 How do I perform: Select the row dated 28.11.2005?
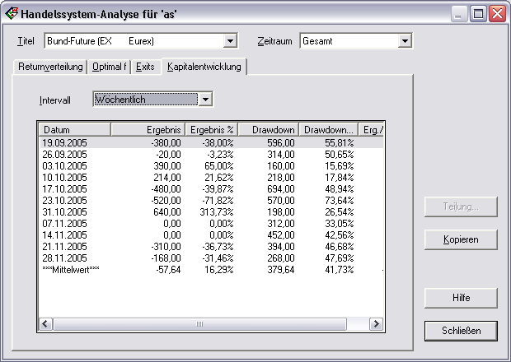[211, 258]
